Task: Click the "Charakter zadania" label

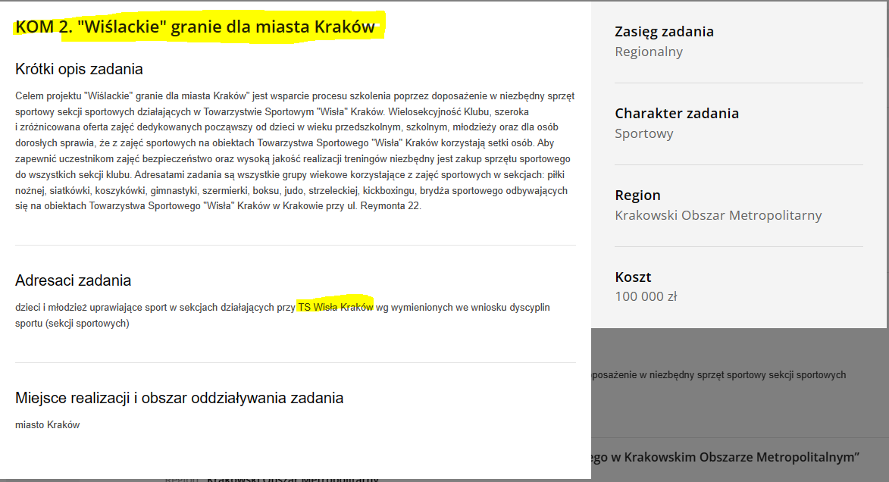Action: pos(677,113)
